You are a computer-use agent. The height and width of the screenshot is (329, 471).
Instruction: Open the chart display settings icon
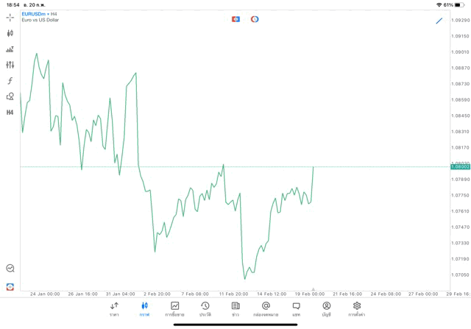coord(10,49)
